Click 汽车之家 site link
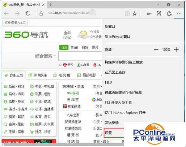The height and width of the screenshot is (147, 186). 73,115
